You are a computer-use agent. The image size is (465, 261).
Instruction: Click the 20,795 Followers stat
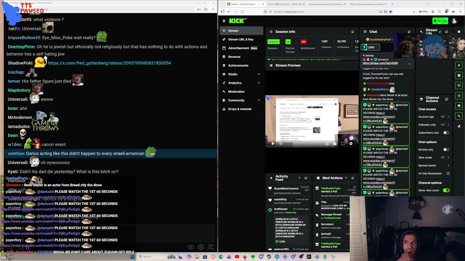pyautogui.click(x=343, y=44)
